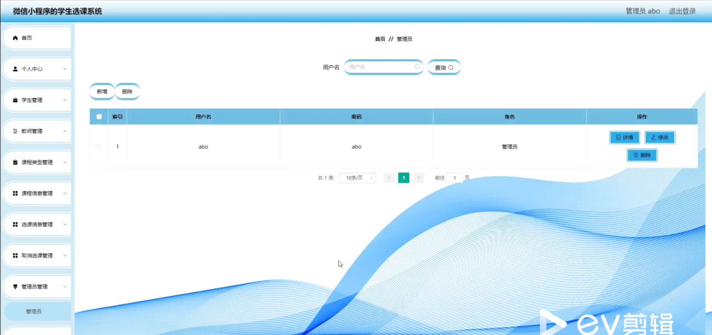Click the 教师管理 sliders icon

[x=13, y=131]
